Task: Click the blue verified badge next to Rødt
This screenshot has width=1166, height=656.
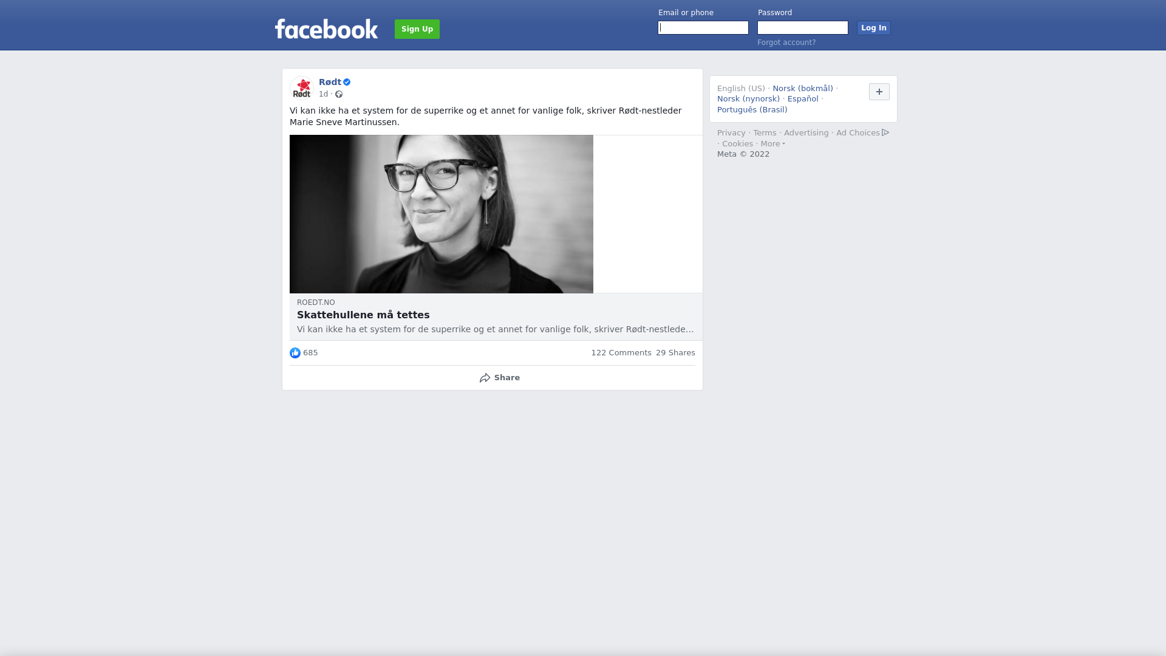Action: pyautogui.click(x=347, y=82)
